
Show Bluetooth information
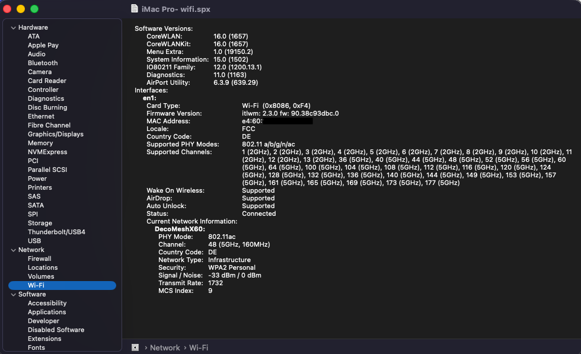[43, 63]
